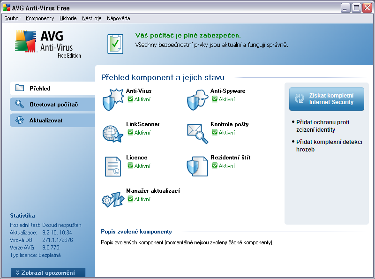
Task: Click the Virová DB 271.1.1/2676 value
Action: [x=57, y=240]
